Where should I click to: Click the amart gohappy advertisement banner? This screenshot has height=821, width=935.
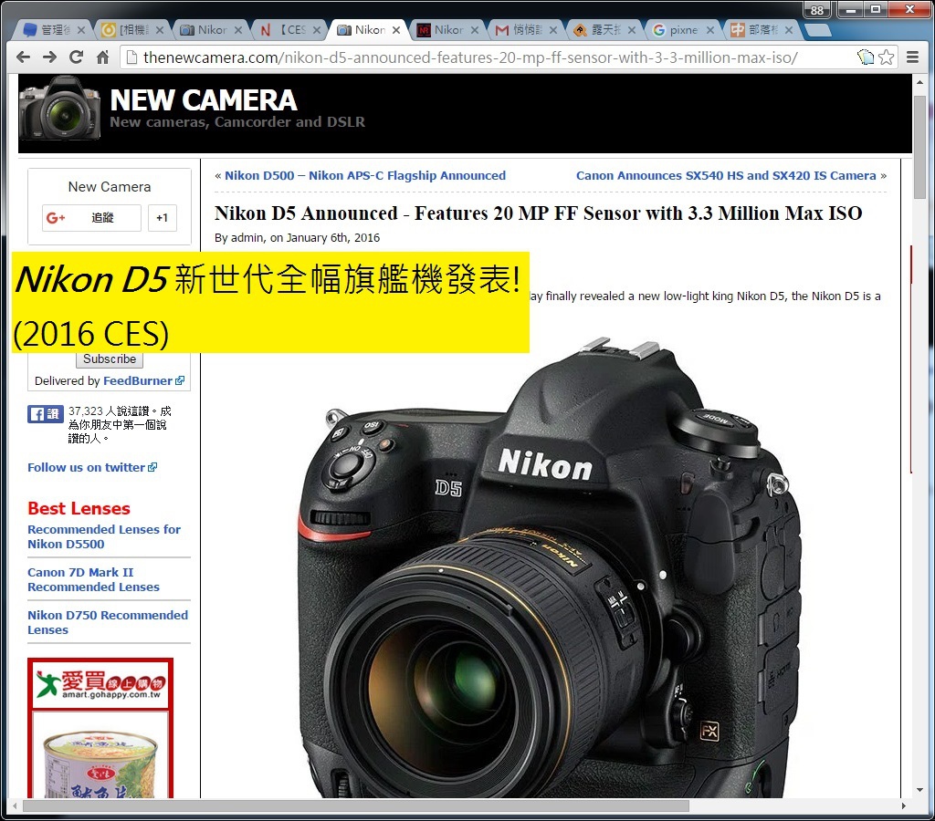pos(100,684)
